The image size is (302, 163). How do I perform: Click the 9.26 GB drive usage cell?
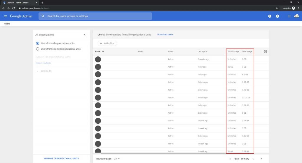point(246,136)
